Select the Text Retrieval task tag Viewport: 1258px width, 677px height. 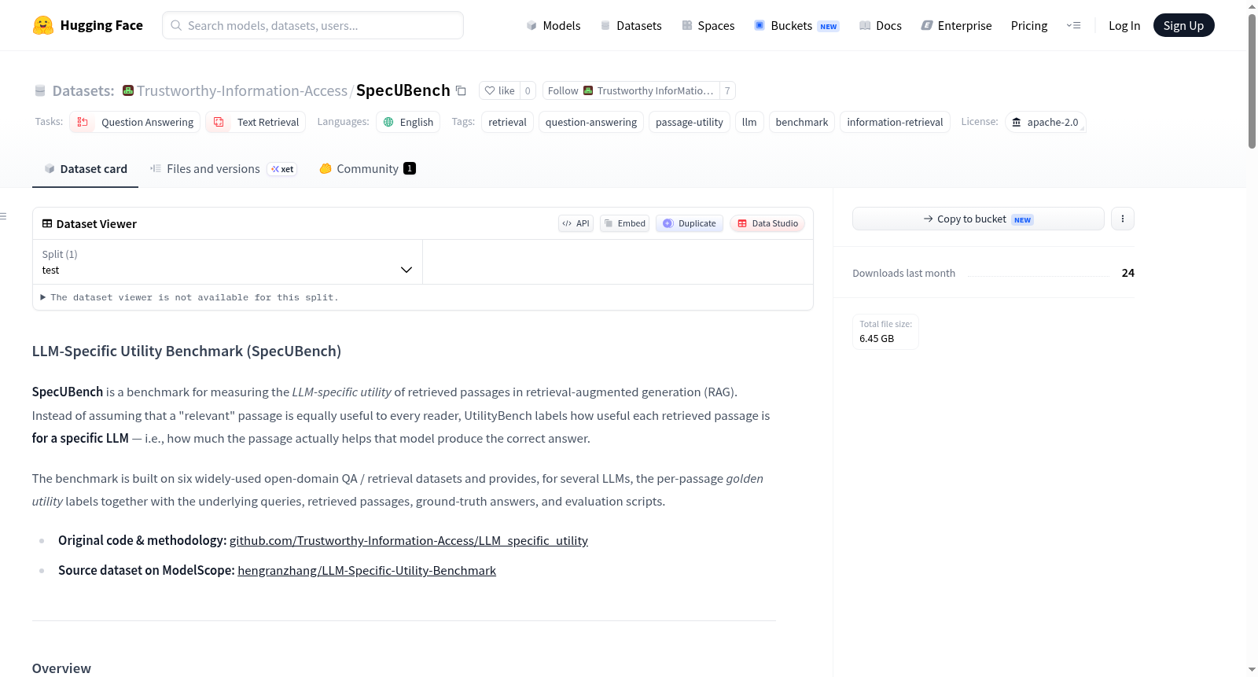click(256, 122)
